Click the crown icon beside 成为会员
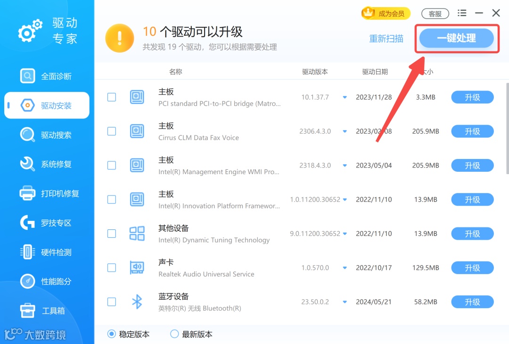This screenshot has width=509, height=344. [x=368, y=13]
